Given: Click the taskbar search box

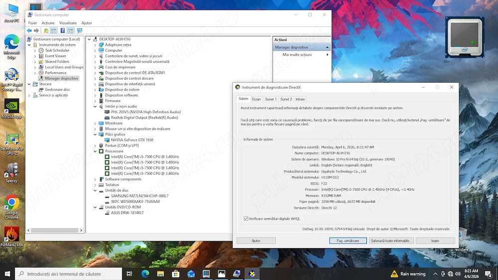Looking at the screenshot, I should pos(69,274).
